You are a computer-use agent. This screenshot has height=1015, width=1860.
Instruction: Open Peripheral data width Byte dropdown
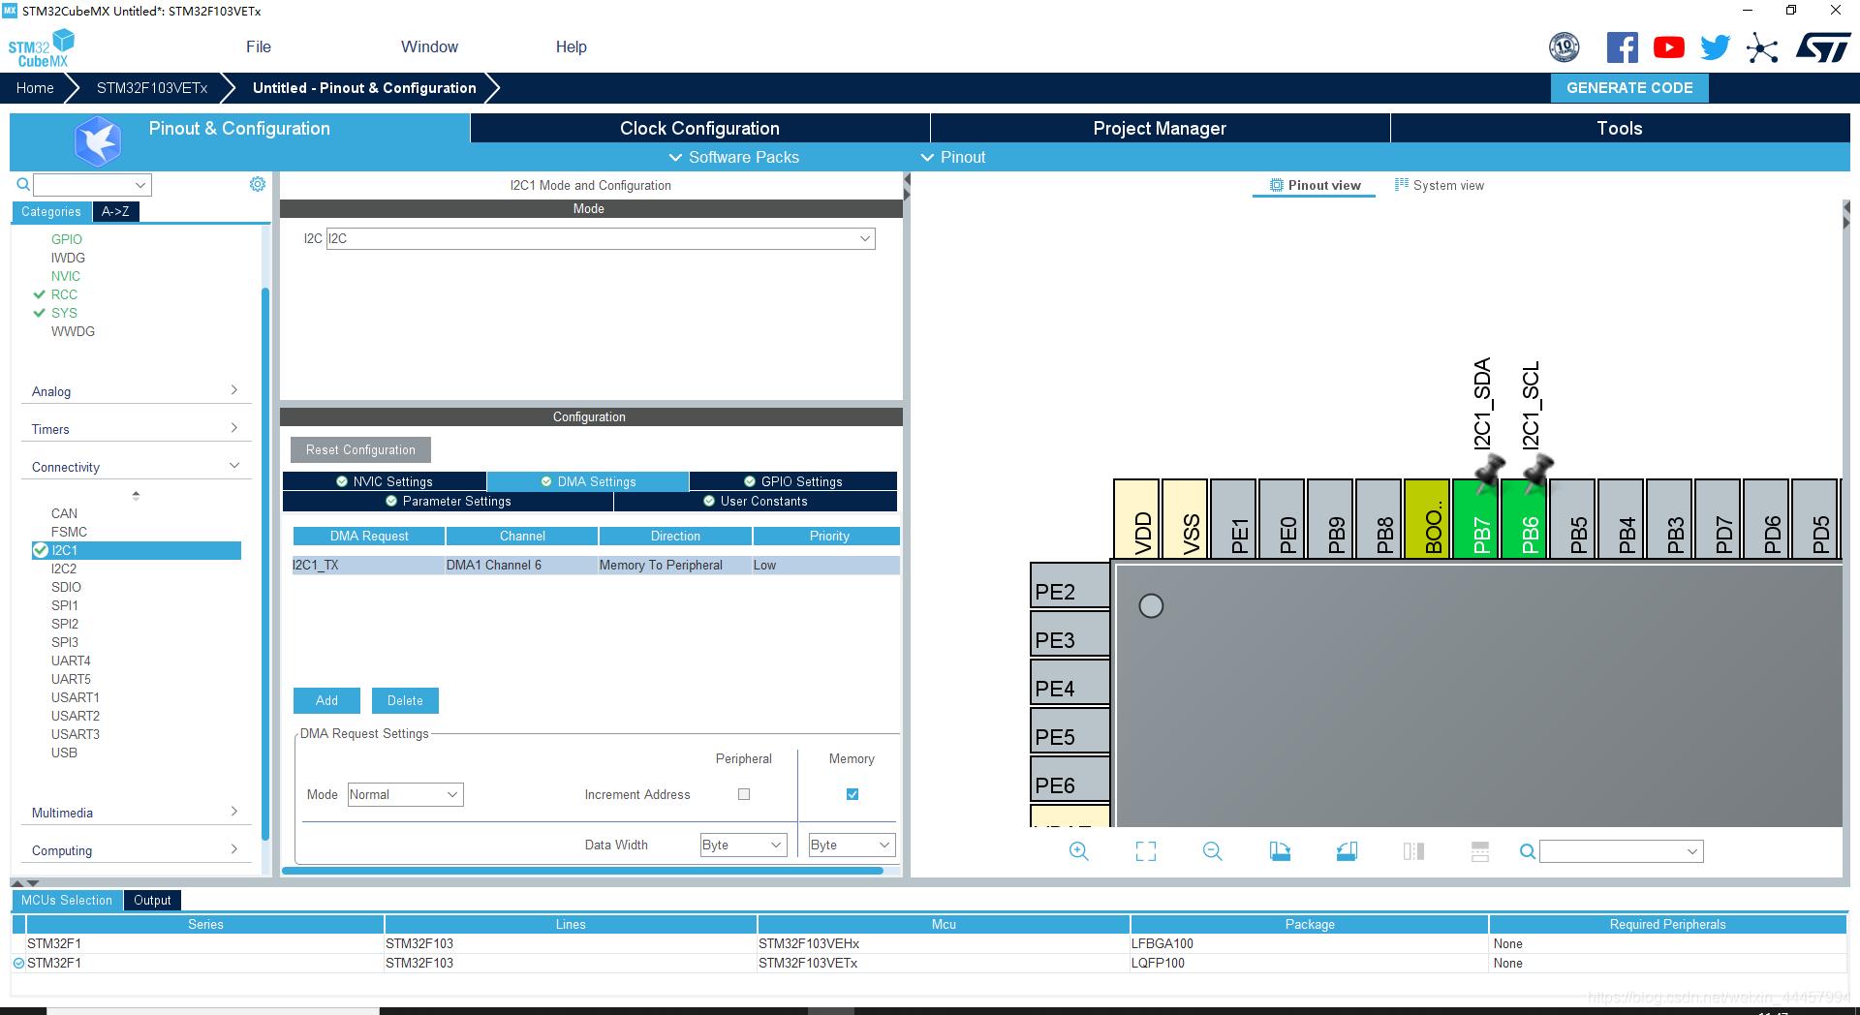(743, 846)
